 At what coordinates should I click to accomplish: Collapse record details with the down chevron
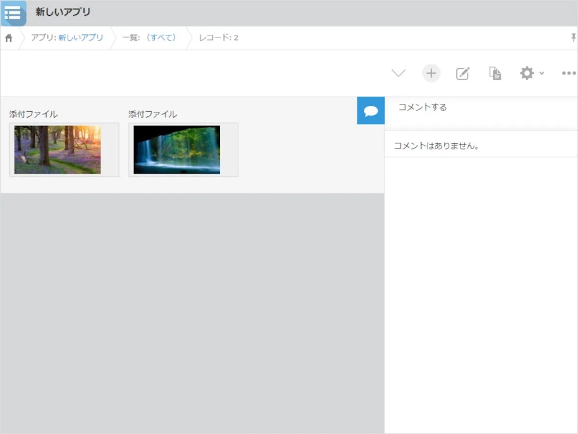[x=399, y=73]
